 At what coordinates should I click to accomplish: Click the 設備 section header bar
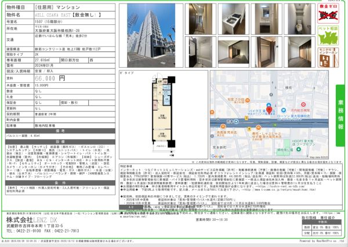[60, 142]
